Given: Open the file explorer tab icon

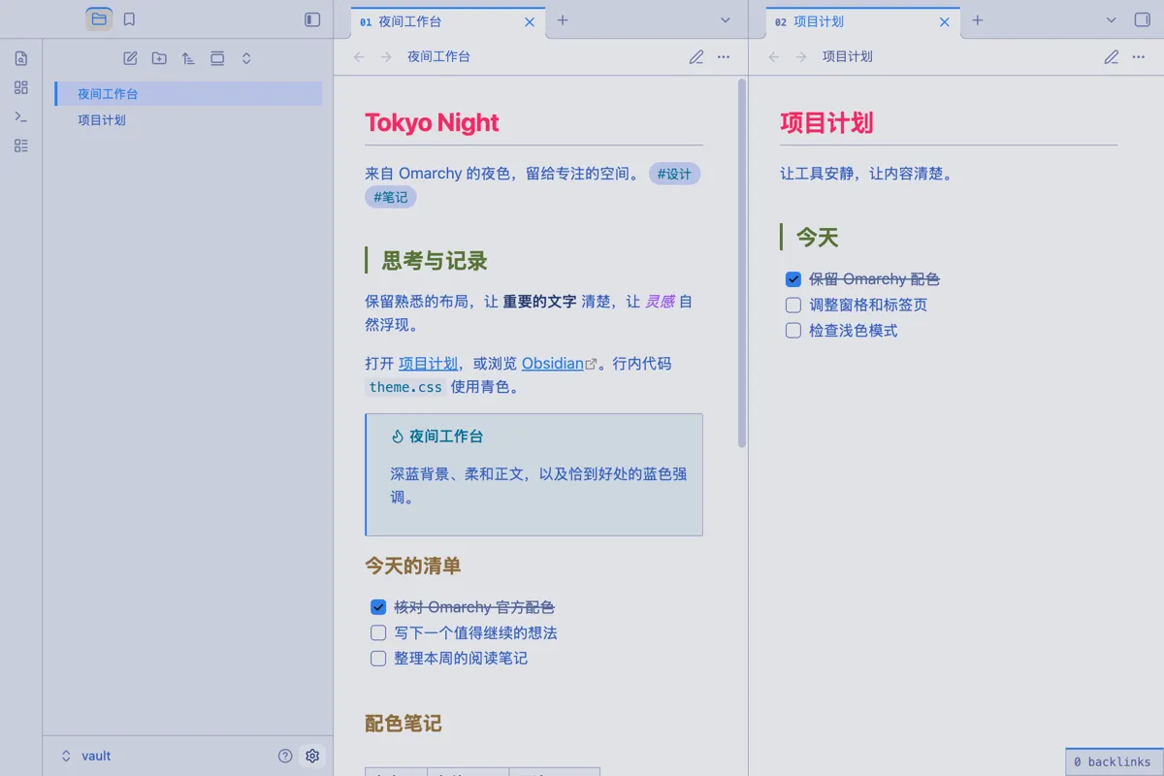Looking at the screenshot, I should click(99, 19).
